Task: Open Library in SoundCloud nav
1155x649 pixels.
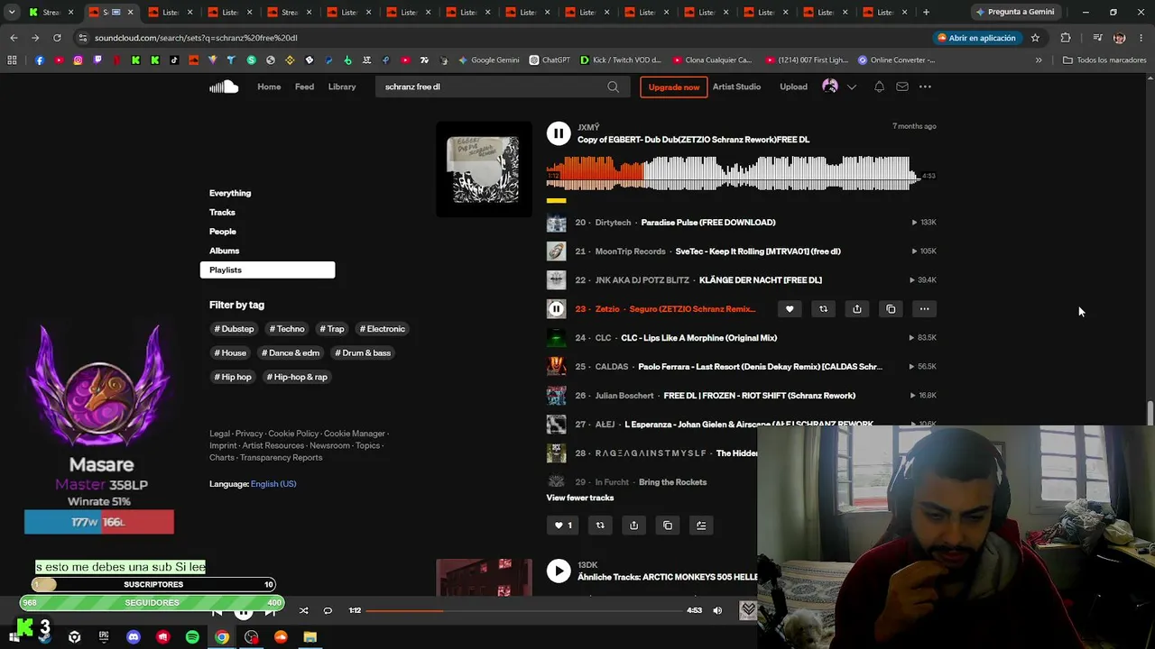Action: click(342, 87)
